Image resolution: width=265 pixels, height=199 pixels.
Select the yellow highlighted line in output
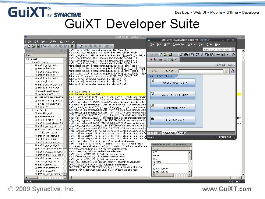point(107,94)
